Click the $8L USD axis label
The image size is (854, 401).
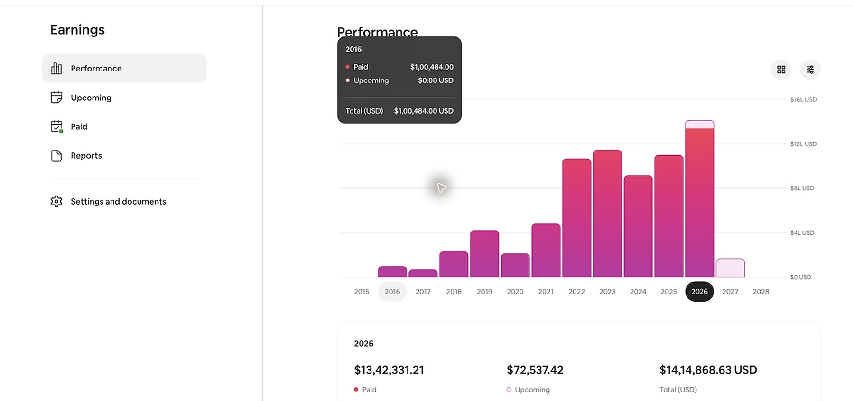[802, 188]
